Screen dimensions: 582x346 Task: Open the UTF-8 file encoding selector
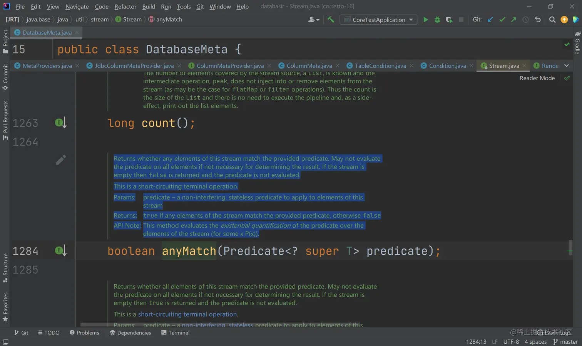click(x=511, y=342)
